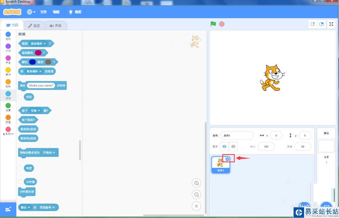The width and height of the screenshot is (339, 218).
Task: Click the 计时器归零 block
Action: click(27, 192)
